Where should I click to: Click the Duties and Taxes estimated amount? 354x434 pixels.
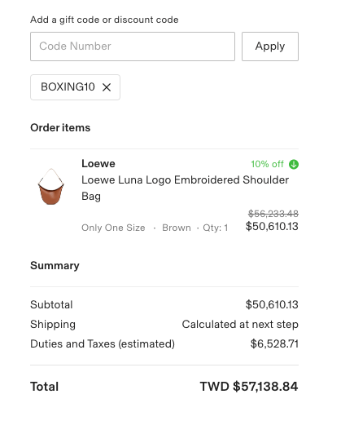[x=274, y=344]
